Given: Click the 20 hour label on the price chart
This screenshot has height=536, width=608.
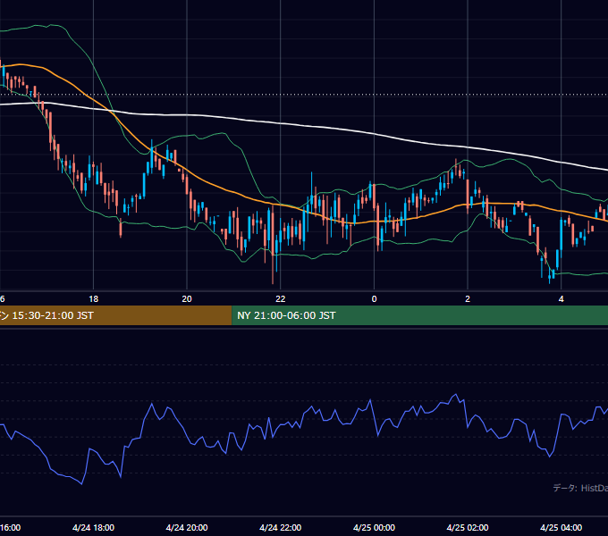Looking at the screenshot, I should [187, 299].
